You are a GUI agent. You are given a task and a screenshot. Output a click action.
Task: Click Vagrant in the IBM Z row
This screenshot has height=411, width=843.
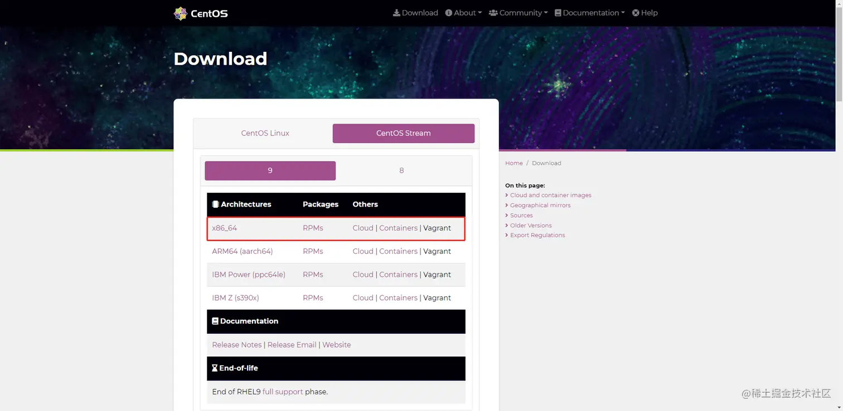coord(437,298)
